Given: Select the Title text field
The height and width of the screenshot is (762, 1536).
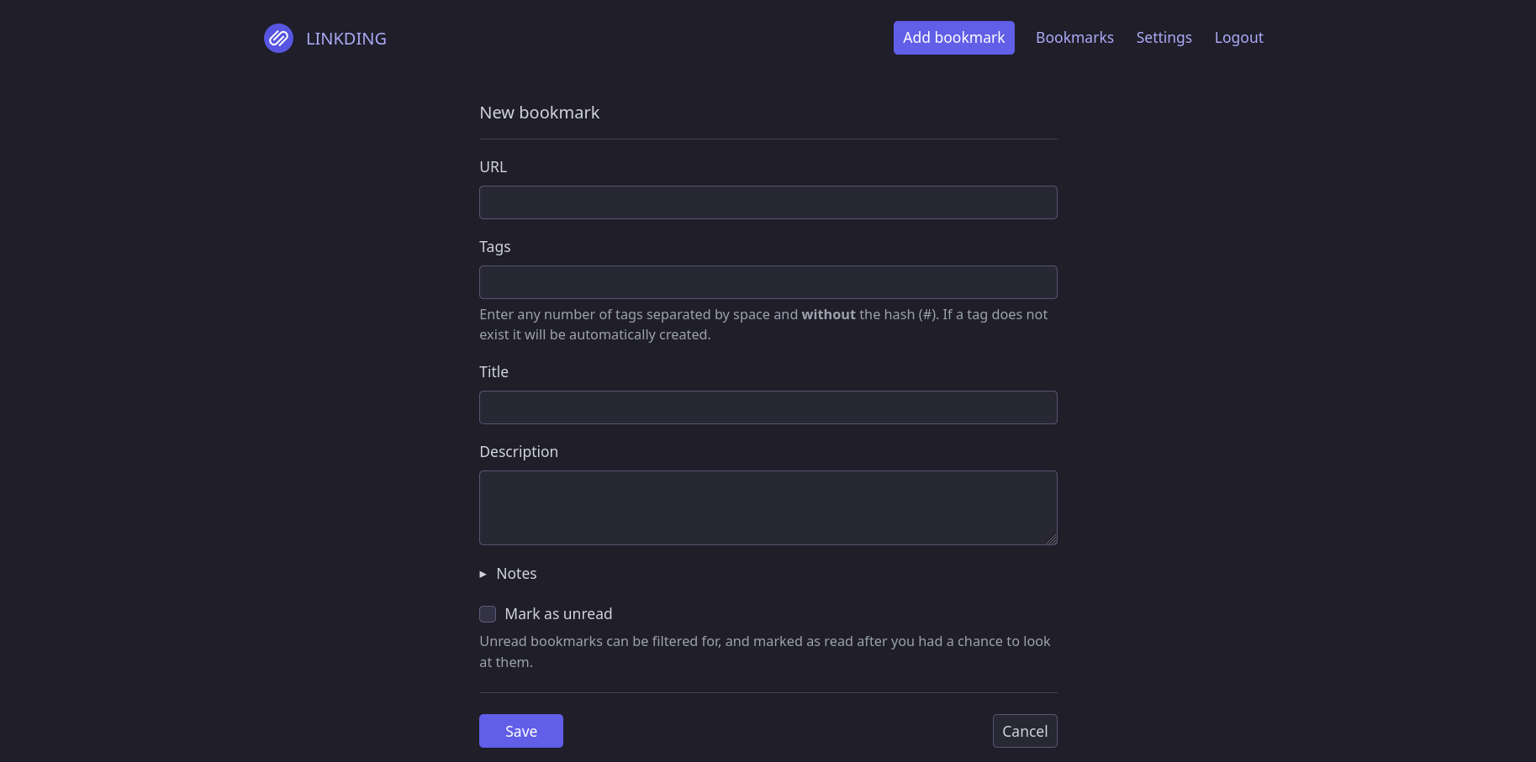Looking at the screenshot, I should [768, 407].
